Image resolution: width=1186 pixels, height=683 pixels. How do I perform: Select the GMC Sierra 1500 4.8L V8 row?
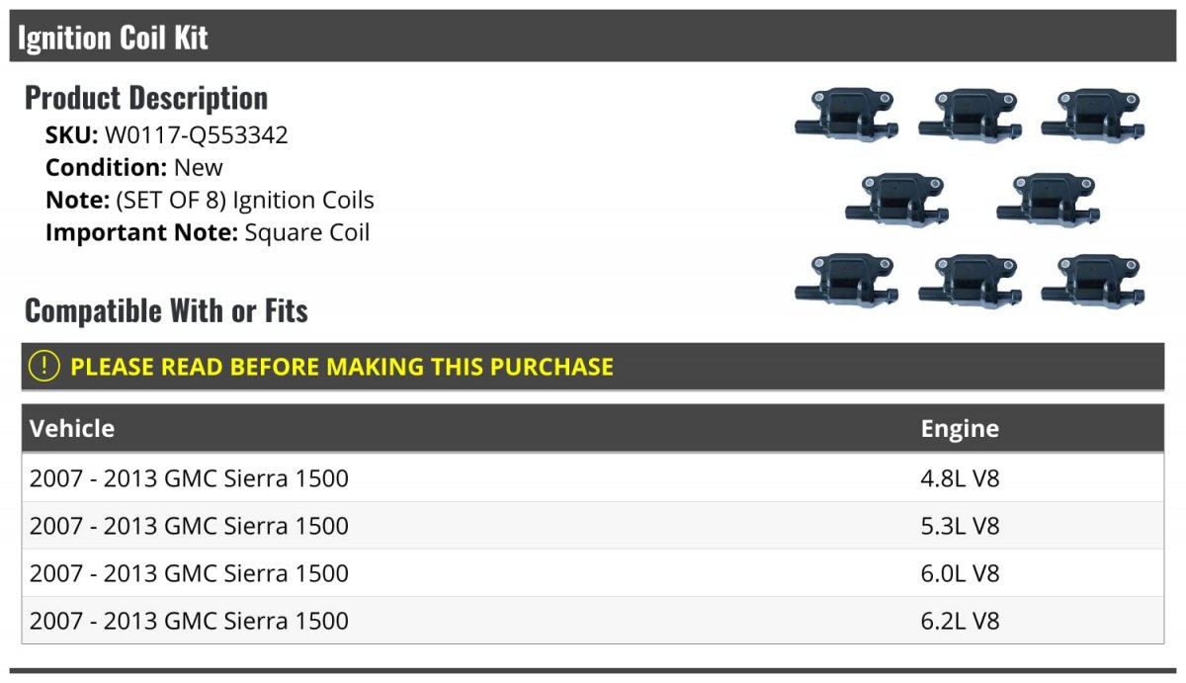[x=593, y=478]
